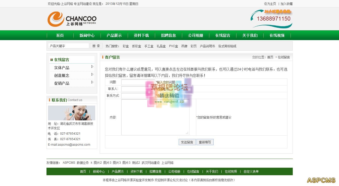Expand the 创意概念 sidebar arrow
The width and height of the screenshot is (339, 186).
92,74
